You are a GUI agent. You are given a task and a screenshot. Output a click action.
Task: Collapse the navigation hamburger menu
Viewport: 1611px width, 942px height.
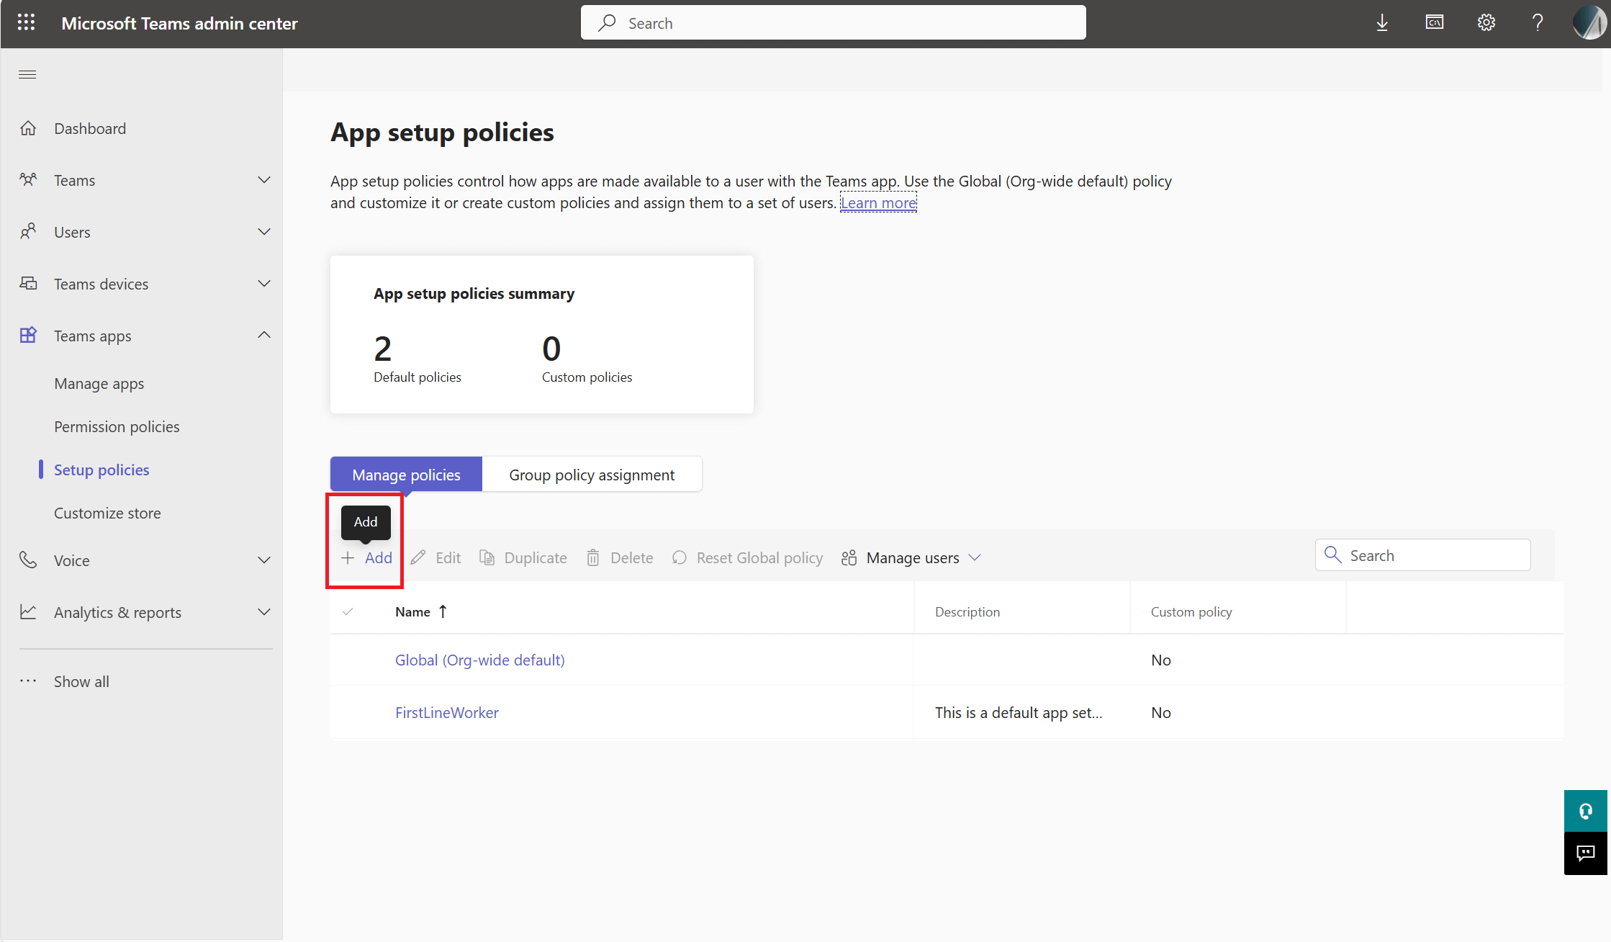27,75
